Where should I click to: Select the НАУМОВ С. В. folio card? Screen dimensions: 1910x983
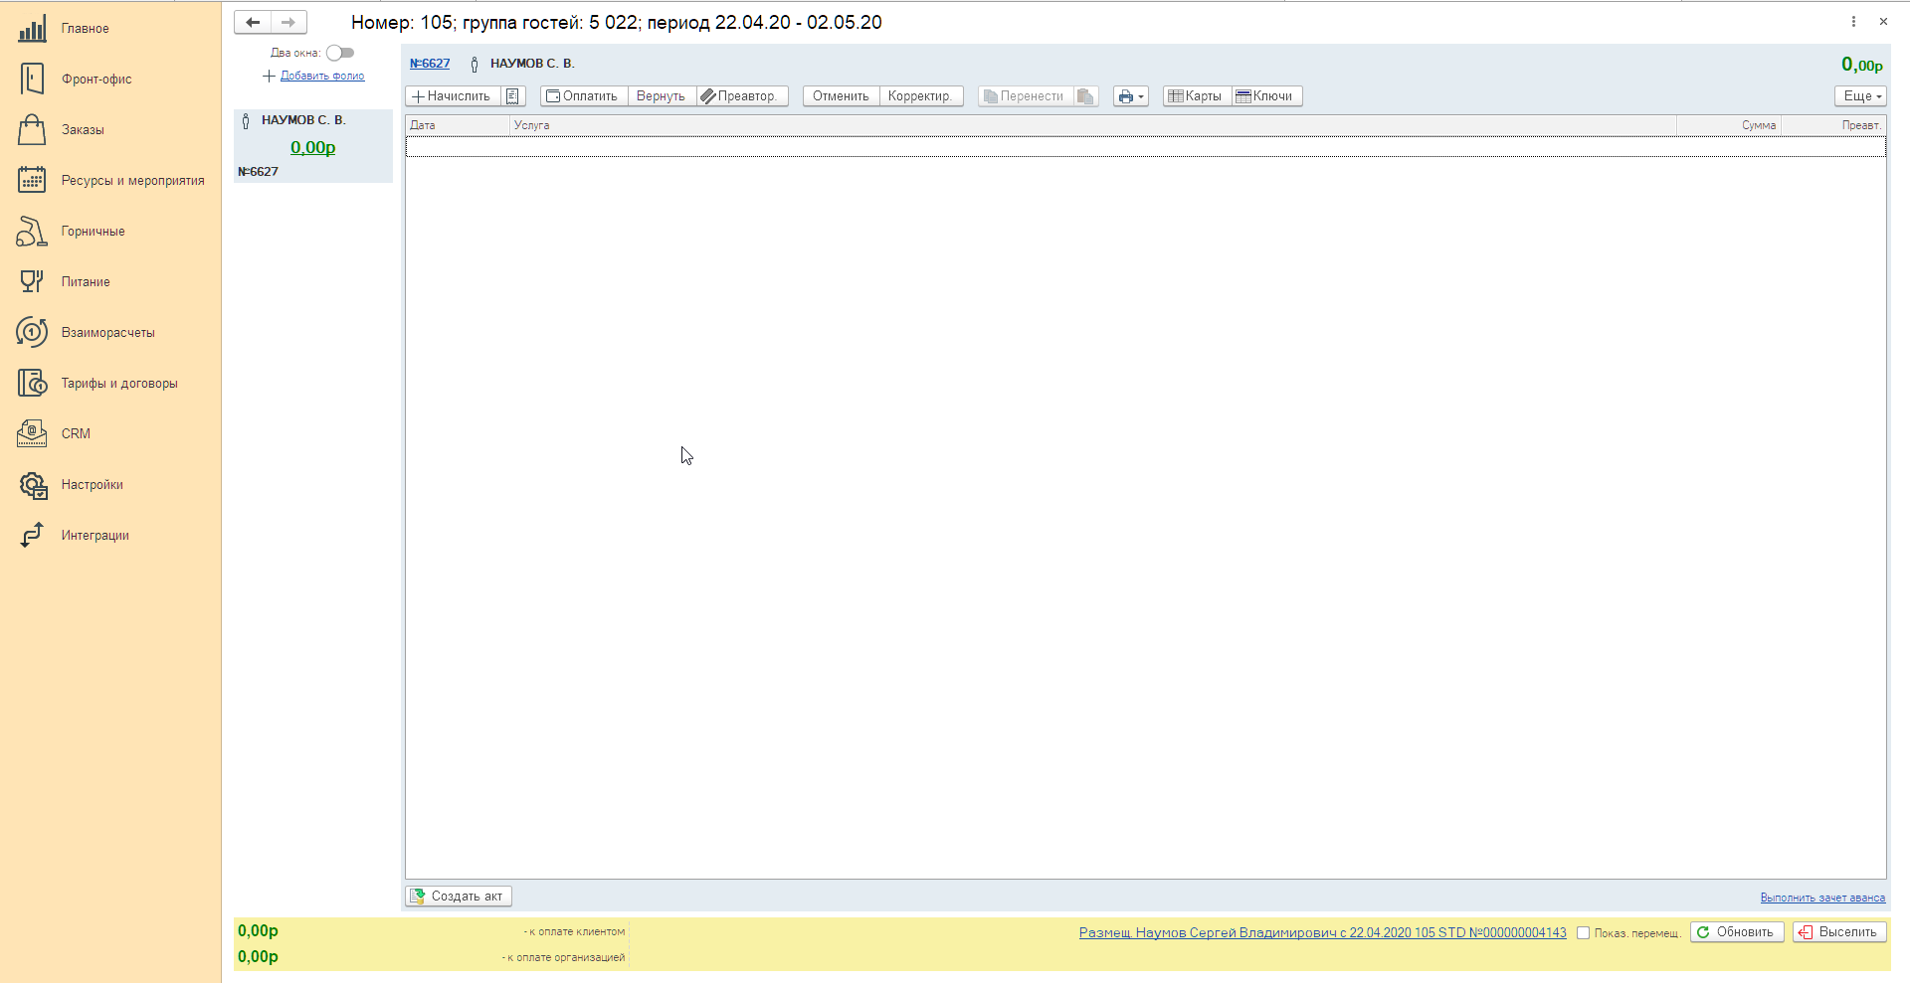click(313, 146)
